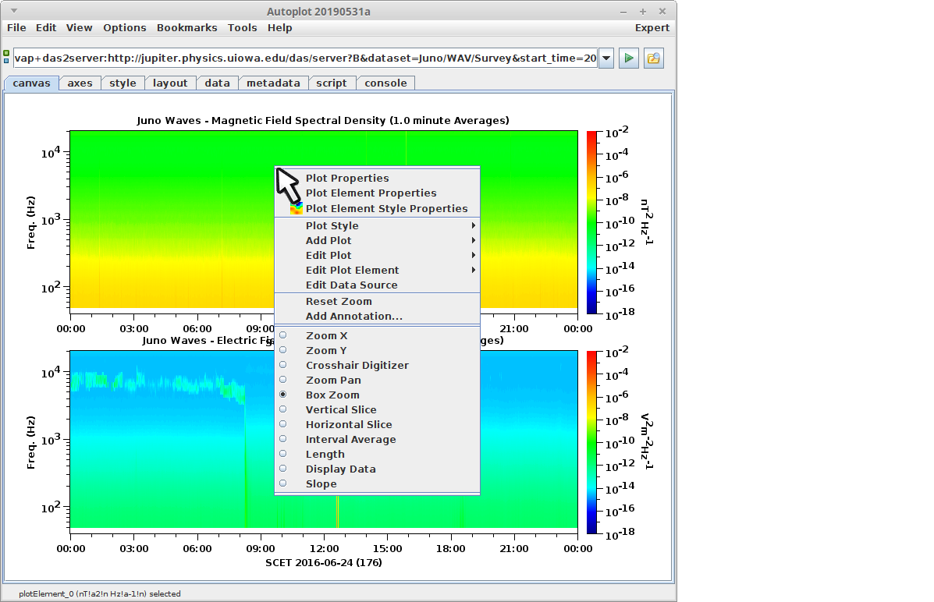Click the green play button to load data

[629, 58]
